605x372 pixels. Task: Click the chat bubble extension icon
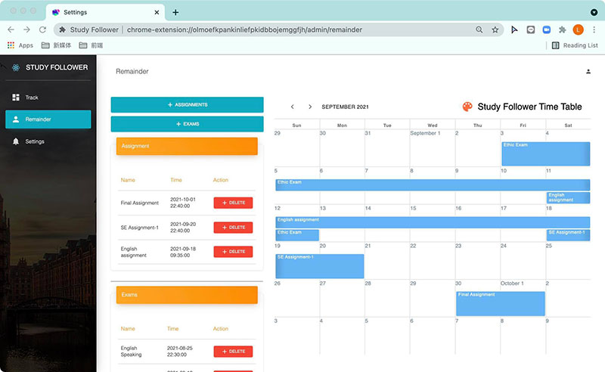(531, 29)
